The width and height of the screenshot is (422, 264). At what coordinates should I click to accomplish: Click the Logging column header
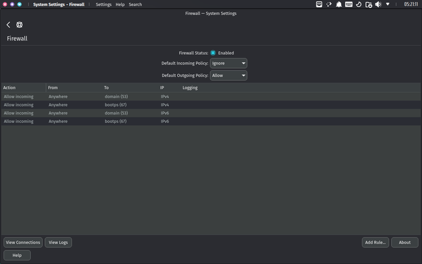tap(190, 87)
